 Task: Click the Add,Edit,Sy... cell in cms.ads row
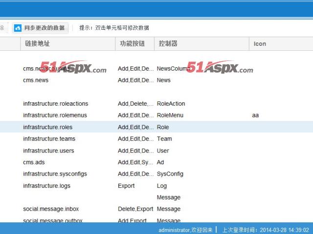(x=135, y=162)
